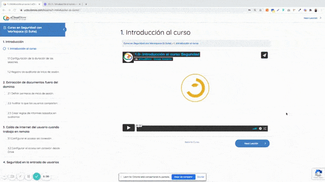Viewport: 325px width, 182px height.
Task: Go to Next Lección link in header
Action: click(x=312, y=18)
